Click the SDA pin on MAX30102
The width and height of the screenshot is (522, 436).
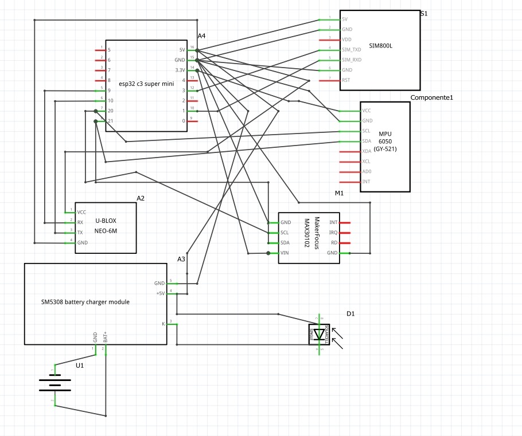pos(273,243)
